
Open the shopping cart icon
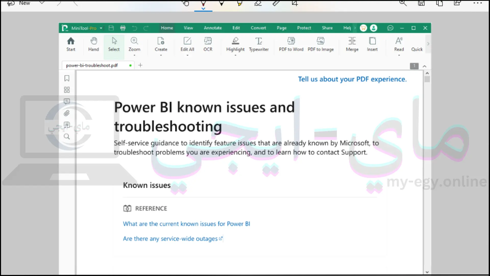click(363, 28)
